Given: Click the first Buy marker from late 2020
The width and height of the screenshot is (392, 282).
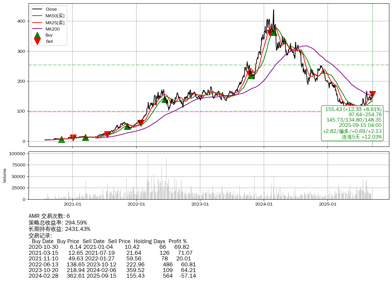Looking at the screenshot, I should 61,139.
